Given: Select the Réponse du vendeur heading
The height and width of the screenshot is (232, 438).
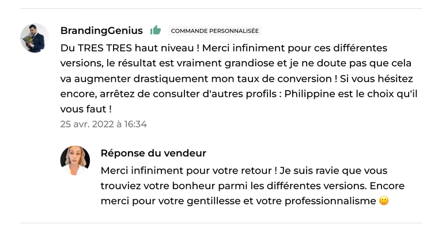Looking at the screenshot, I should [x=153, y=153].
